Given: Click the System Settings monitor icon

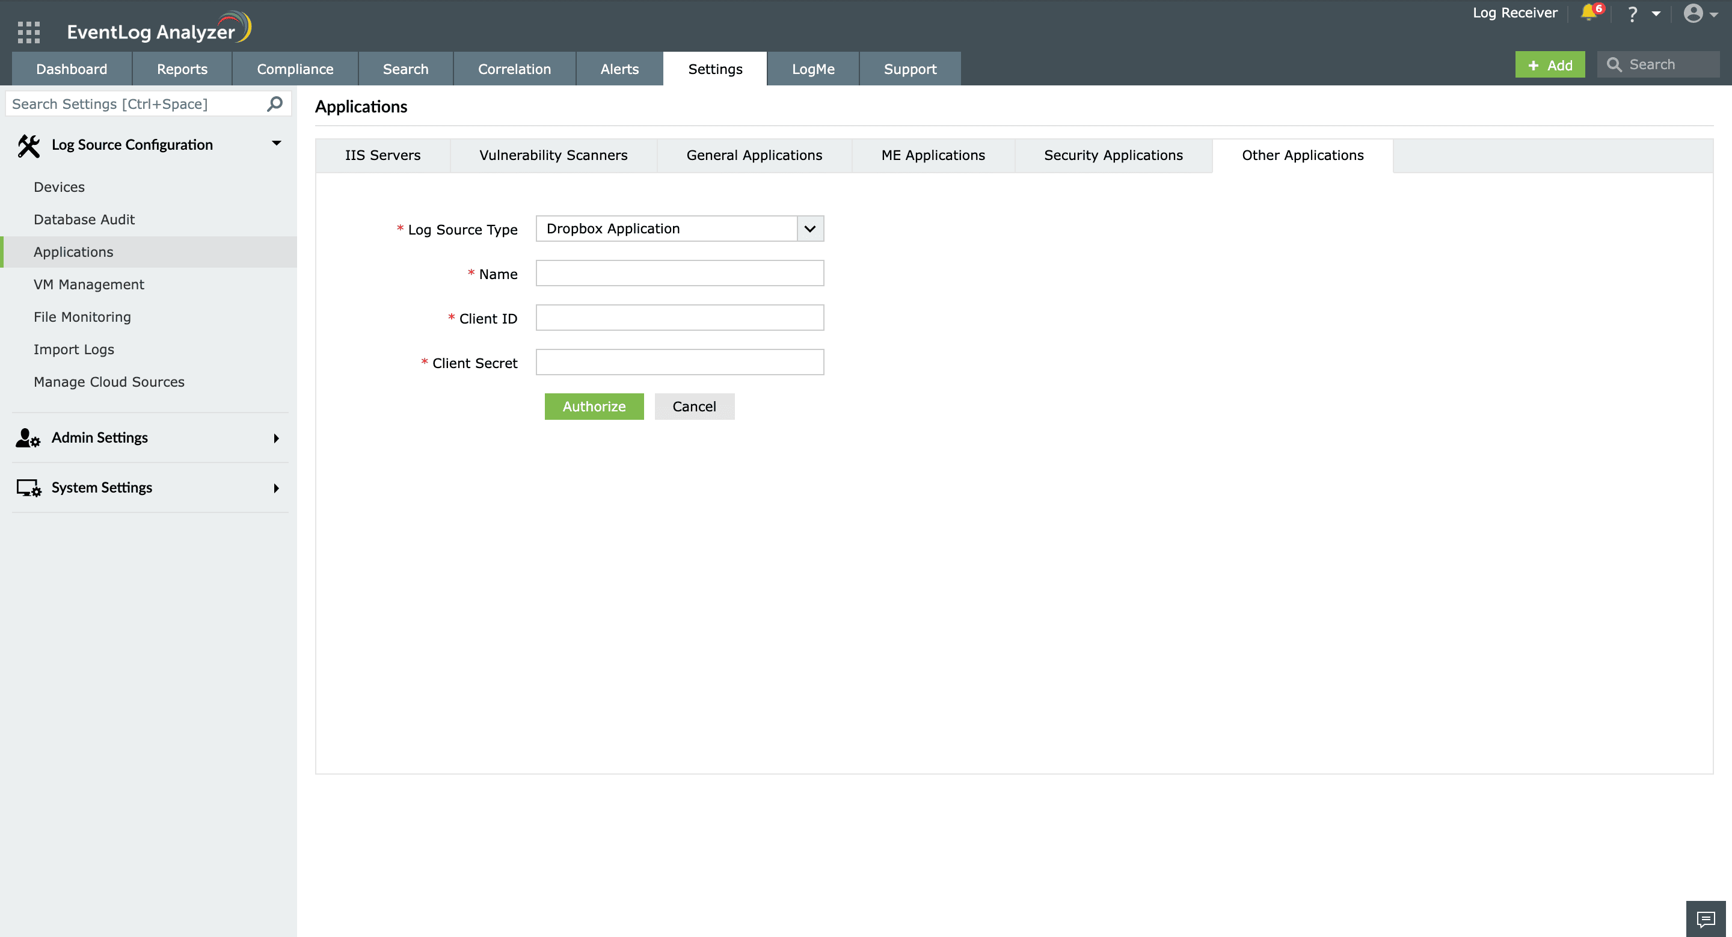Looking at the screenshot, I should tap(29, 488).
